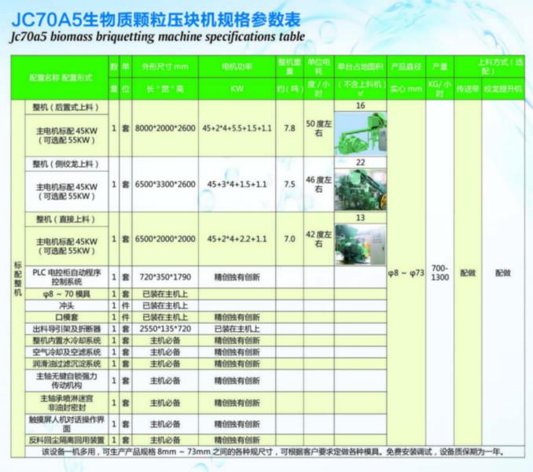Viewport: 533px width, 472px height.
Task: Click the row label '主轴承喷淋迷宫非油封密封'
Action: coord(67,403)
